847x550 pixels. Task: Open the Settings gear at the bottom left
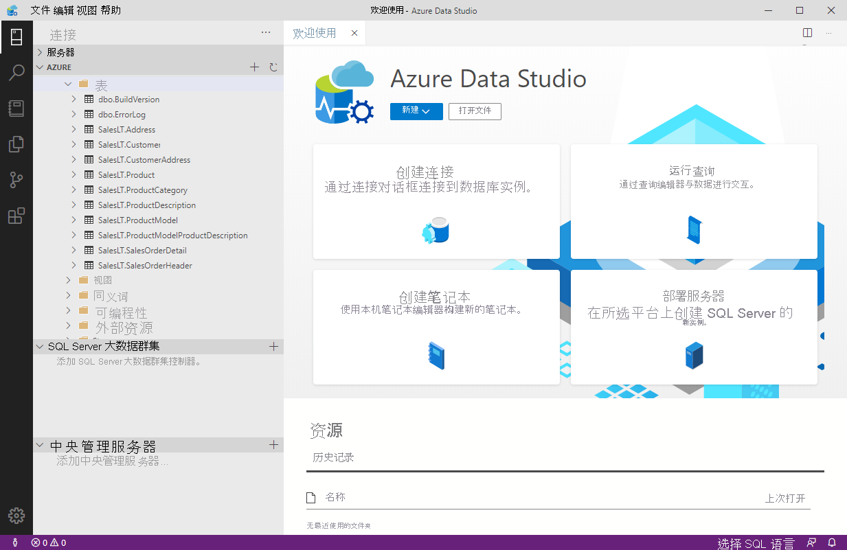[x=15, y=516]
